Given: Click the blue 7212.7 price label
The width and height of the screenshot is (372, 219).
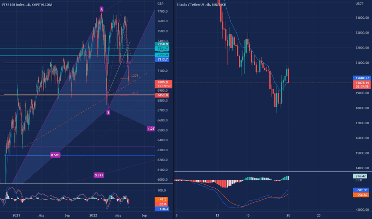Looking at the screenshot, I should click(x=162, y=59).
